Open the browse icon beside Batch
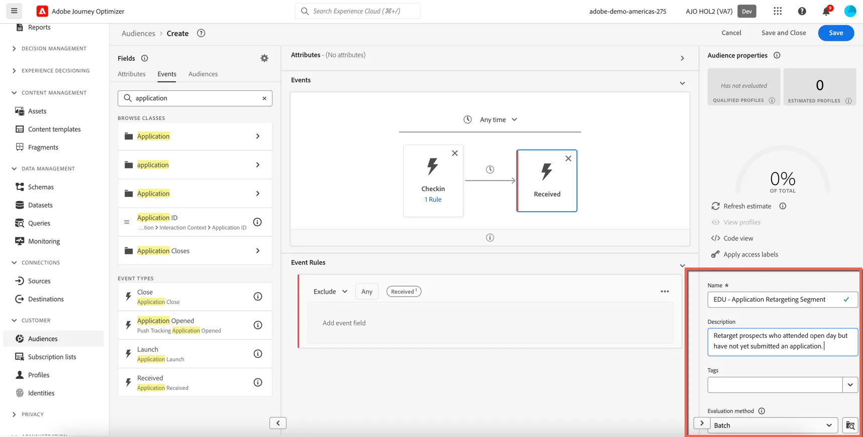This screenshot has height=437, width=863. 850,425
